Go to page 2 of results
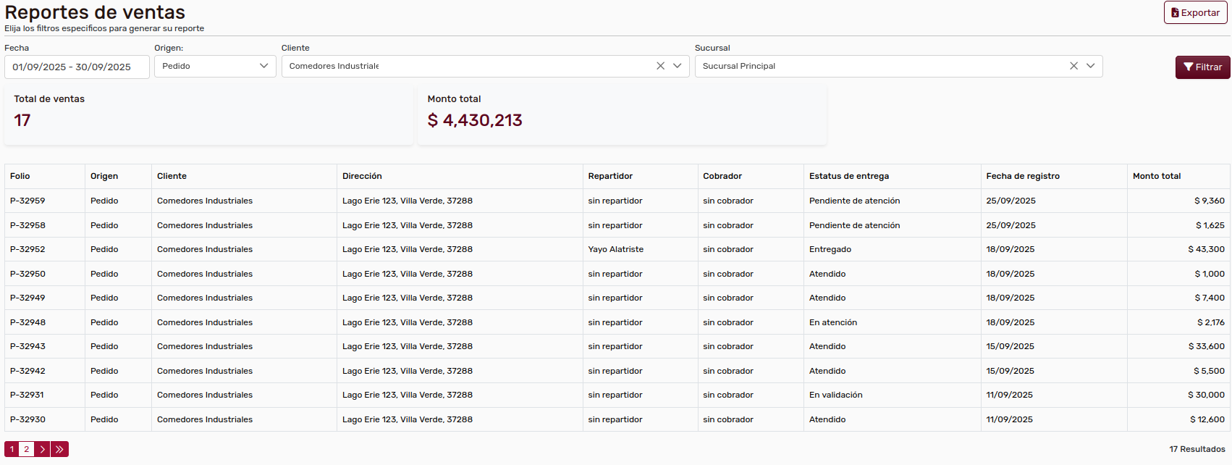The width and height of the screenshot is (1232, 465). [27, 449]
